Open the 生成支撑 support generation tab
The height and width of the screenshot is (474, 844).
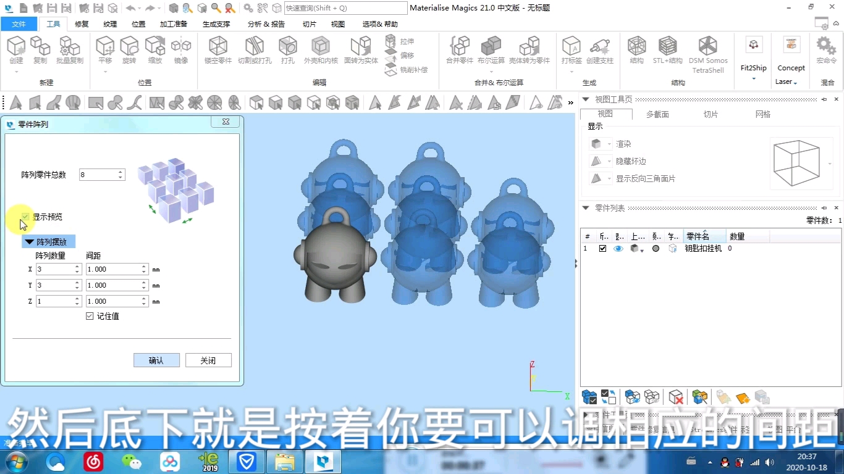pyautogui.click(x=216, y=24)
